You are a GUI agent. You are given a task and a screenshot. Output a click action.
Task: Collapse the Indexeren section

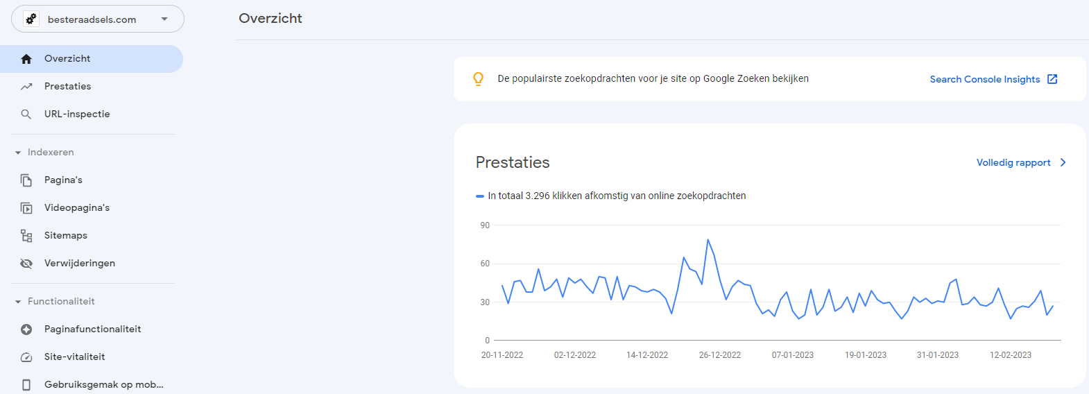[18, 153]
